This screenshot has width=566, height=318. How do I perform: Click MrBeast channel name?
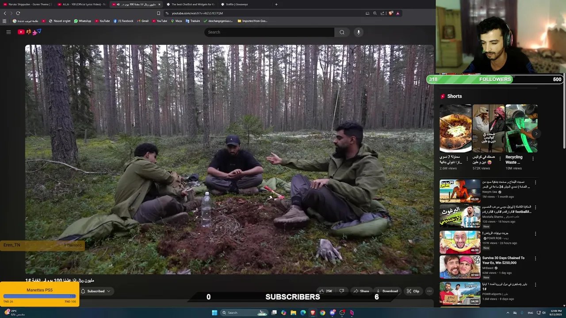point(488,268)
